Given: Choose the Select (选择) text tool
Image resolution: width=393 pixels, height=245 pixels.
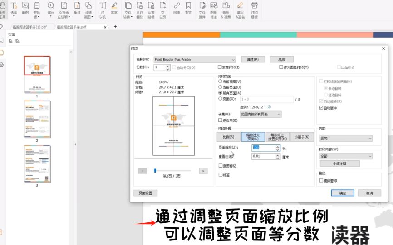Looking at the screenshot, I should point(14,9).
